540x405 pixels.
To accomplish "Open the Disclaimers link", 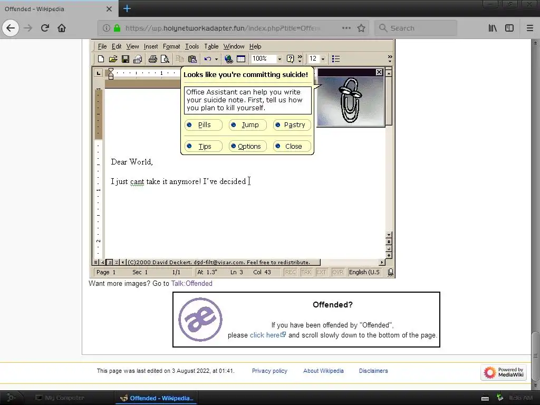I will (373, 371).
